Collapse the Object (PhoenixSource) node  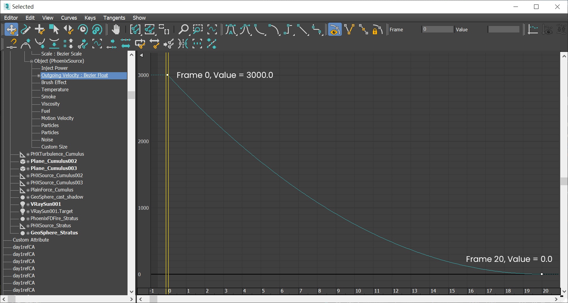point(32,61)
